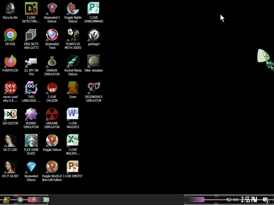The image size is (274, 205).
Task: Select the Plants vs Zombies flower icon
Action: (73, 35)
